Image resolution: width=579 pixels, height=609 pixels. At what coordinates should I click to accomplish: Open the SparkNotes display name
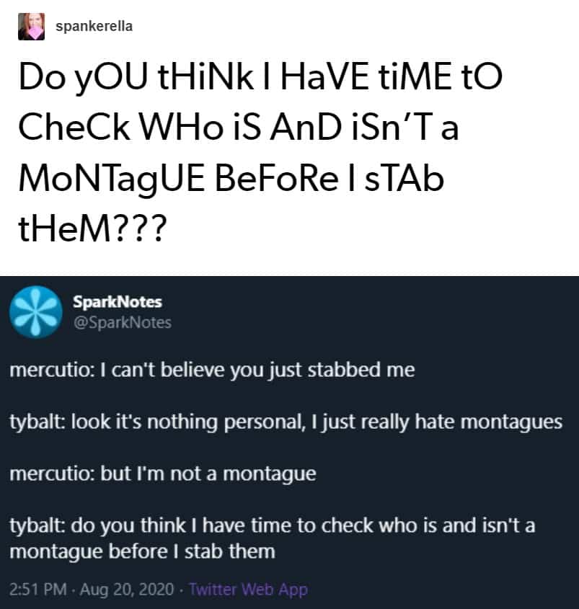click(x=118, y=302)
